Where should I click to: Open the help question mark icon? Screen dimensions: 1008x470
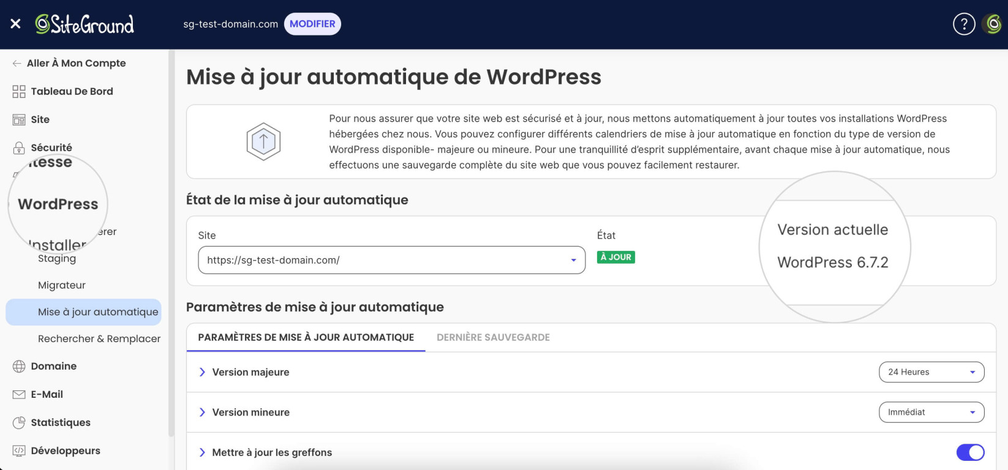pos(964,24)
